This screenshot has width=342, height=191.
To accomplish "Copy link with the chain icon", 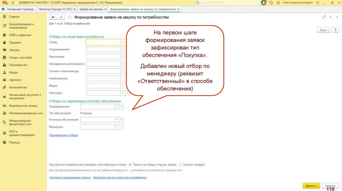I will 324,17.
